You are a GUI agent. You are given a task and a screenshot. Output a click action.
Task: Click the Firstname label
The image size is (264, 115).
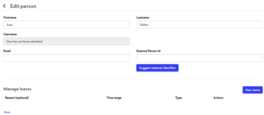click(x=10, y=17)
